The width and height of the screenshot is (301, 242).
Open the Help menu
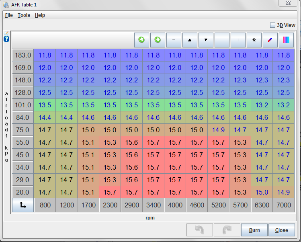(40, 15)
